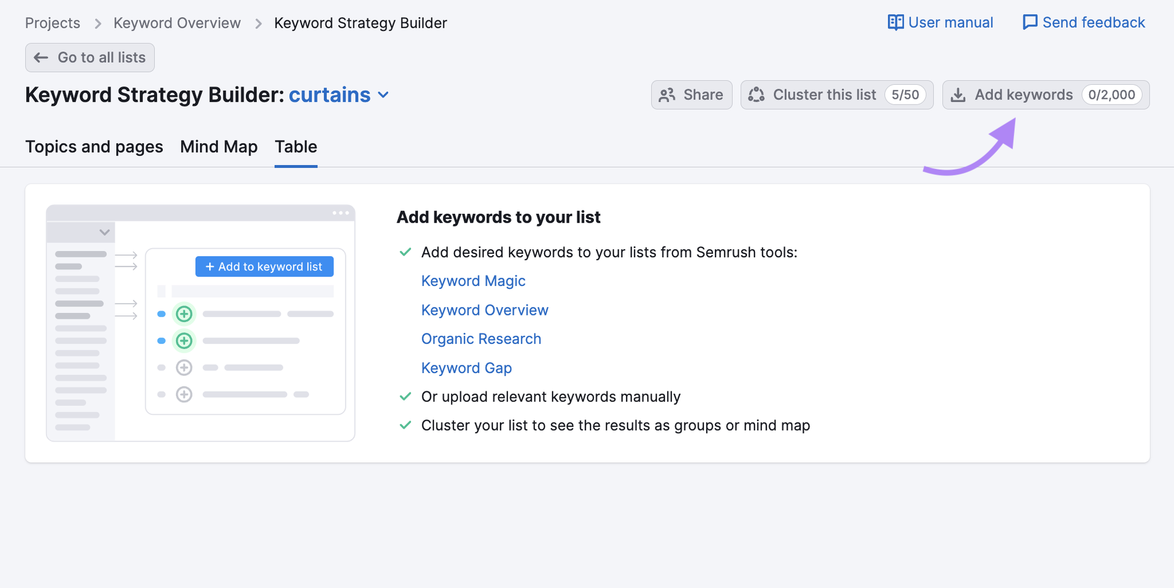1174x588 pixels.
Task: Click the User manual book icon
Action: [x=895, y=23]
